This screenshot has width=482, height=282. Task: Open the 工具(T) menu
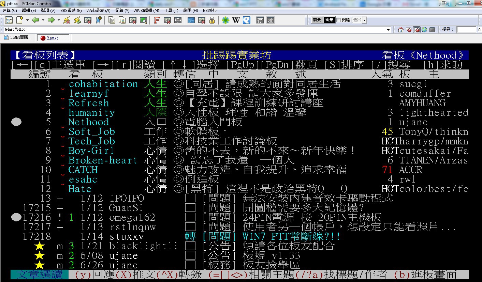(171, 11)
